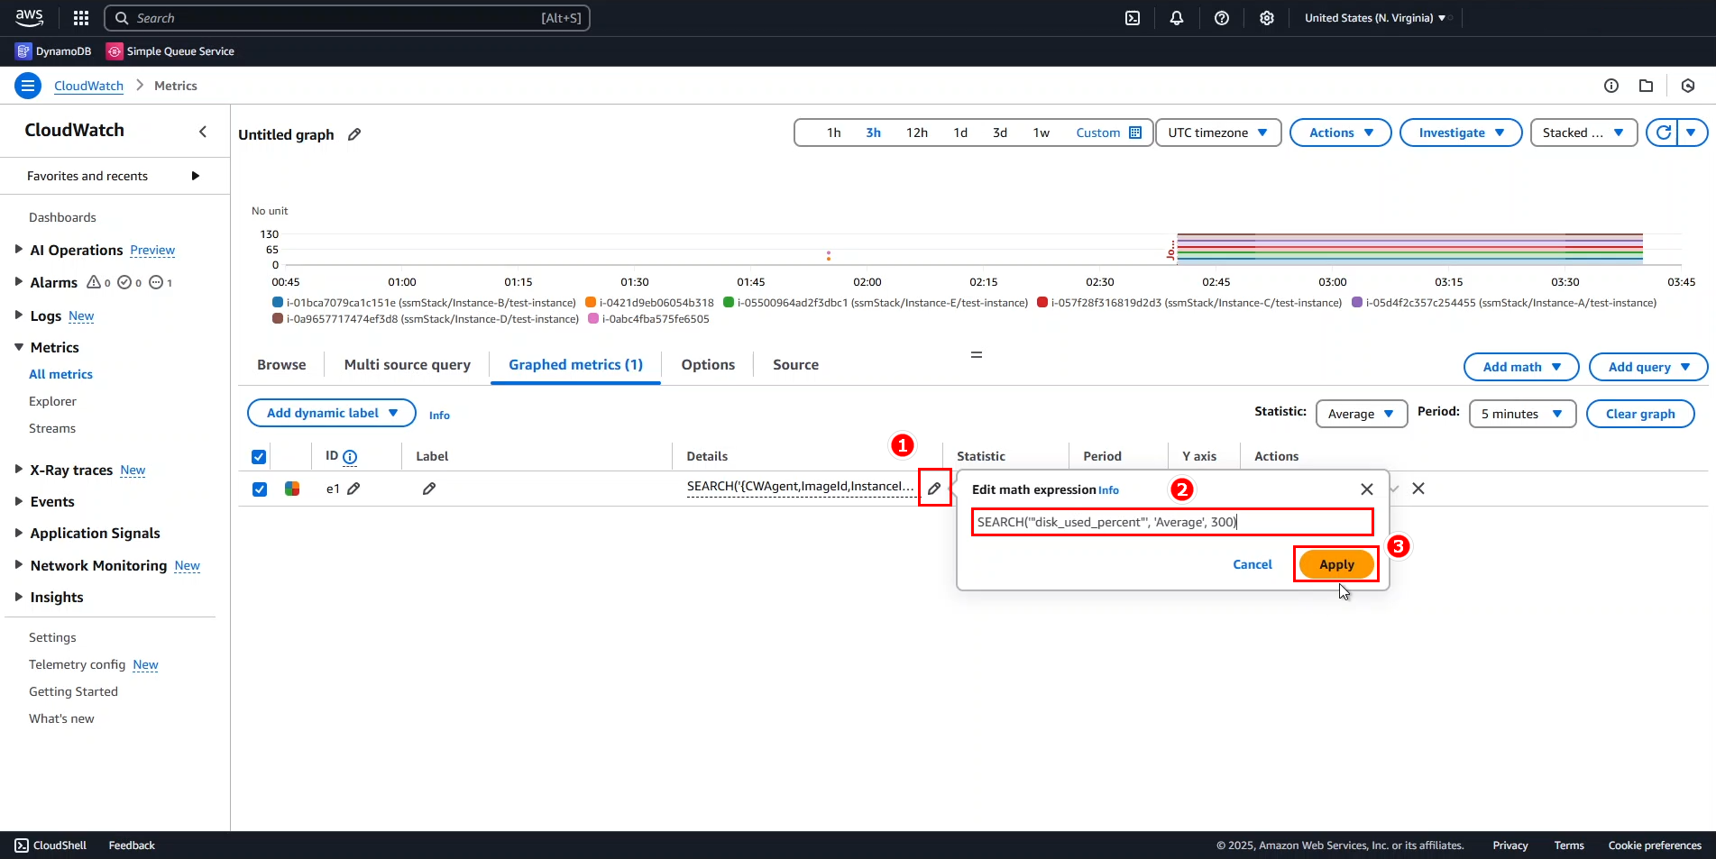Click the edit math expression pencil icon
Viewport: 1716px width, 859px height.
[x=934, y=489]
